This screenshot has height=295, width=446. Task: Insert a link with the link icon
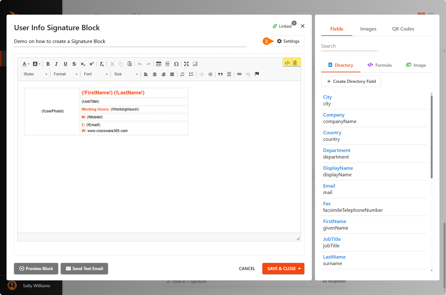(x=239, y=74)
